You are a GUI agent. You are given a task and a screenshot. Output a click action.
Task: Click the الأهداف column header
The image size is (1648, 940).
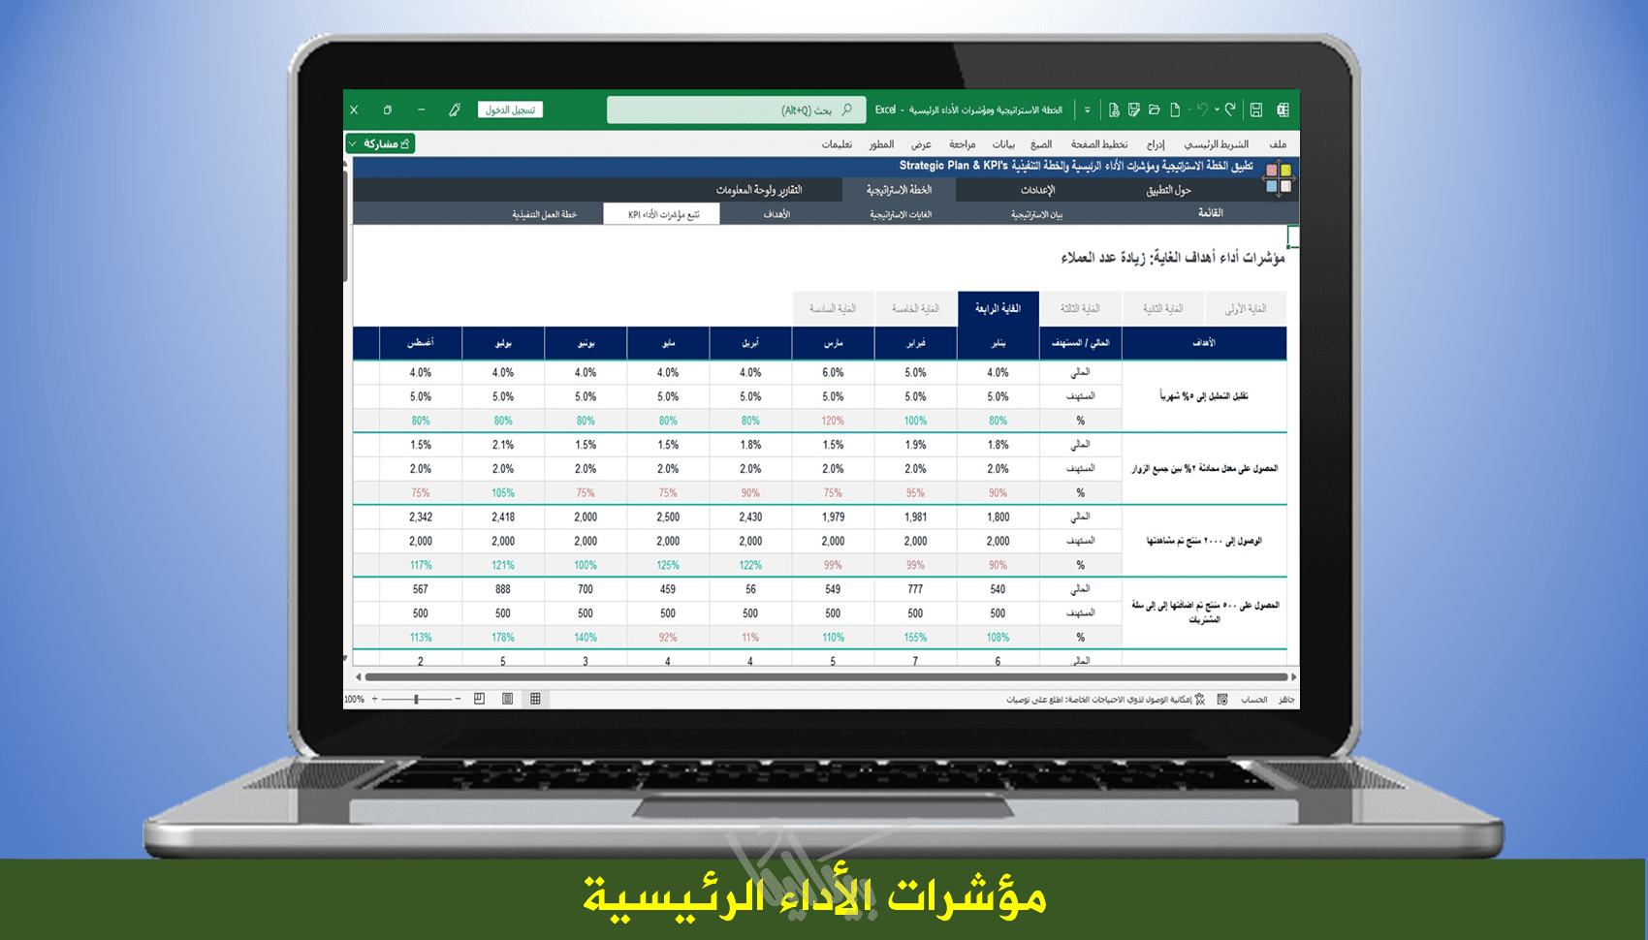1204,343
